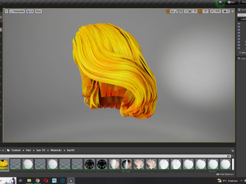Open camera speed setting in viewport toolbar

(x=226, y=11)
